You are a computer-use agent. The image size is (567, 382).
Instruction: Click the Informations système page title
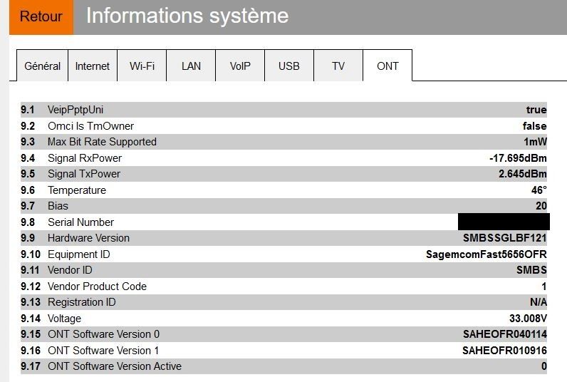(187, 16)
